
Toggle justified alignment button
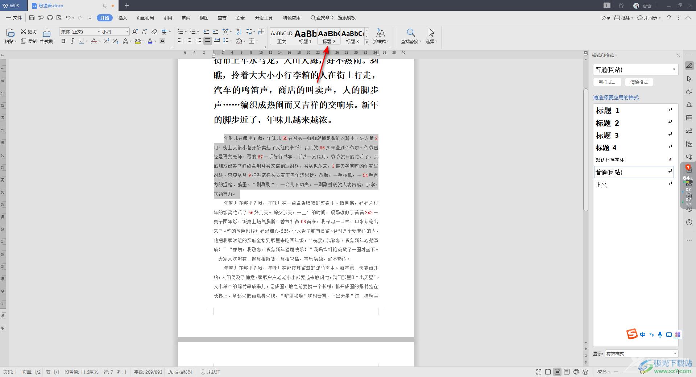pos(207,41)
